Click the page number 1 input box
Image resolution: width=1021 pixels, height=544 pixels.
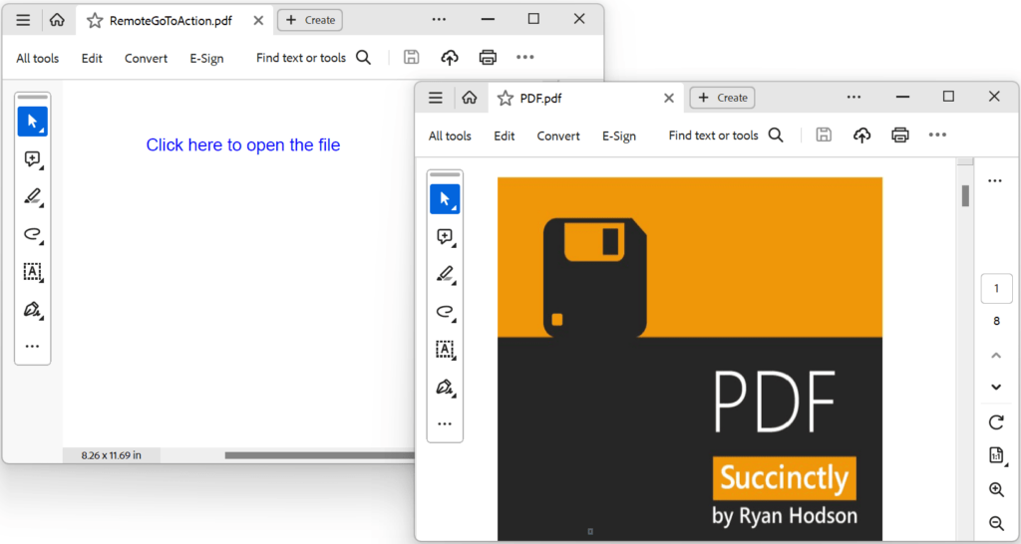point(995,289)
